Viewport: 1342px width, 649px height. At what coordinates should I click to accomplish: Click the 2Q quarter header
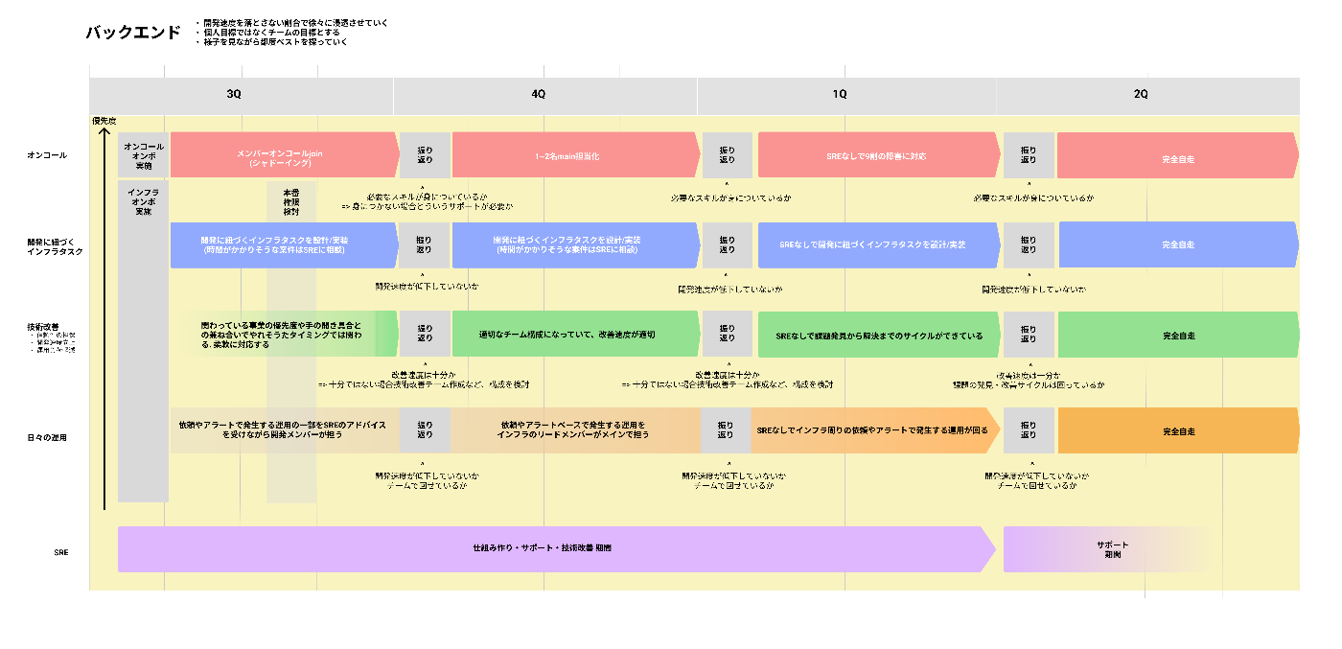point(1141,94)
